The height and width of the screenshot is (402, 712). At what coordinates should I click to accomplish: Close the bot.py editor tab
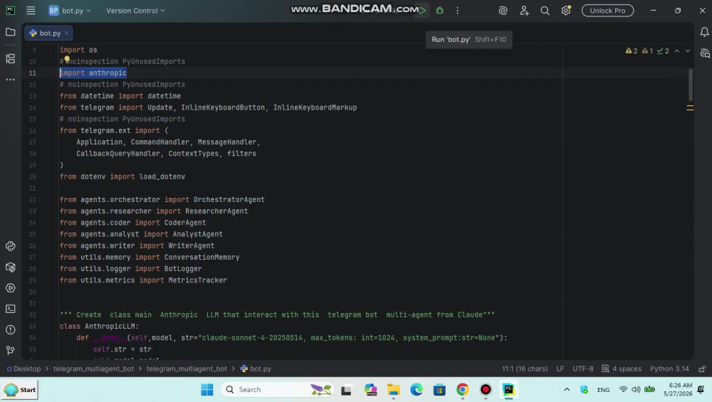coord(66,33)
